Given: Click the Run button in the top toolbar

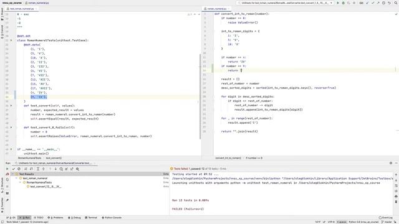Looking at the screenshot, I should 338,2.
